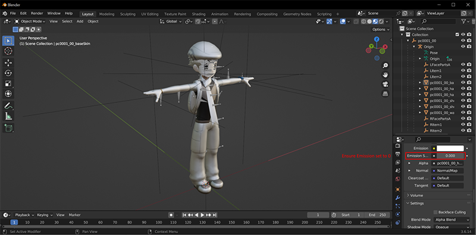This screenshot has height=235, width=476.
Task: Toggle visibility of LItem1
Action: pyautogui.click(x=464, y=71)
